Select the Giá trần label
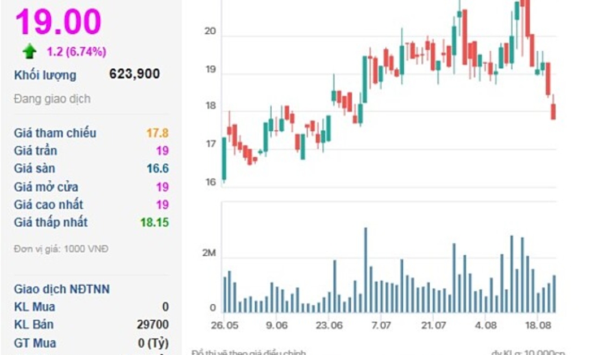The image size is (593, 355). point(36,150)
